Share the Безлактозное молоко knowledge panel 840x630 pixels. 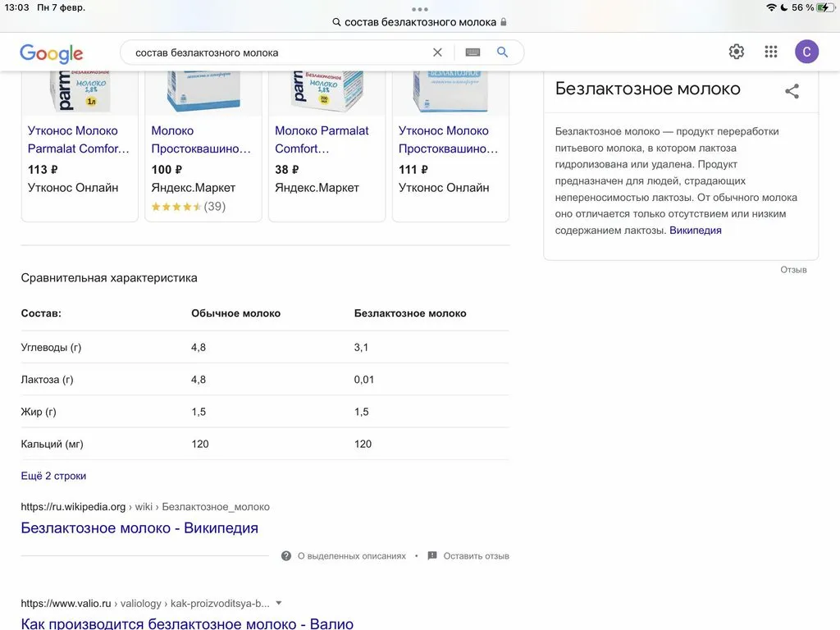click(x=792, y=91)
